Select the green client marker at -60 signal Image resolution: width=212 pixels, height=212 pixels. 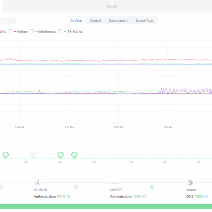click(x=61, y=155)
